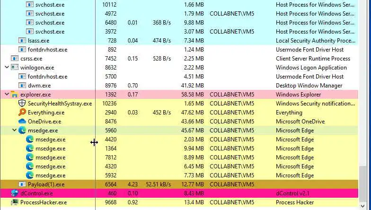This screenshot has width=371, height=210.
Task: Click the lsass.exe process icon
Action: pos(22,41)
